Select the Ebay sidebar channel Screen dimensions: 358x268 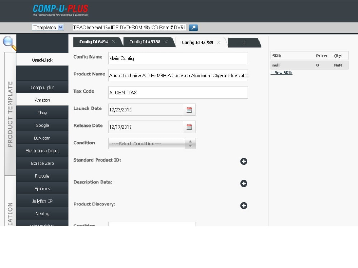pyautogui.click(x=42, y=113)
